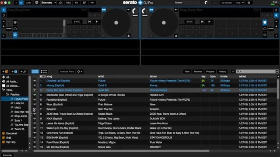Open the Prepare tab

(210, 72)
